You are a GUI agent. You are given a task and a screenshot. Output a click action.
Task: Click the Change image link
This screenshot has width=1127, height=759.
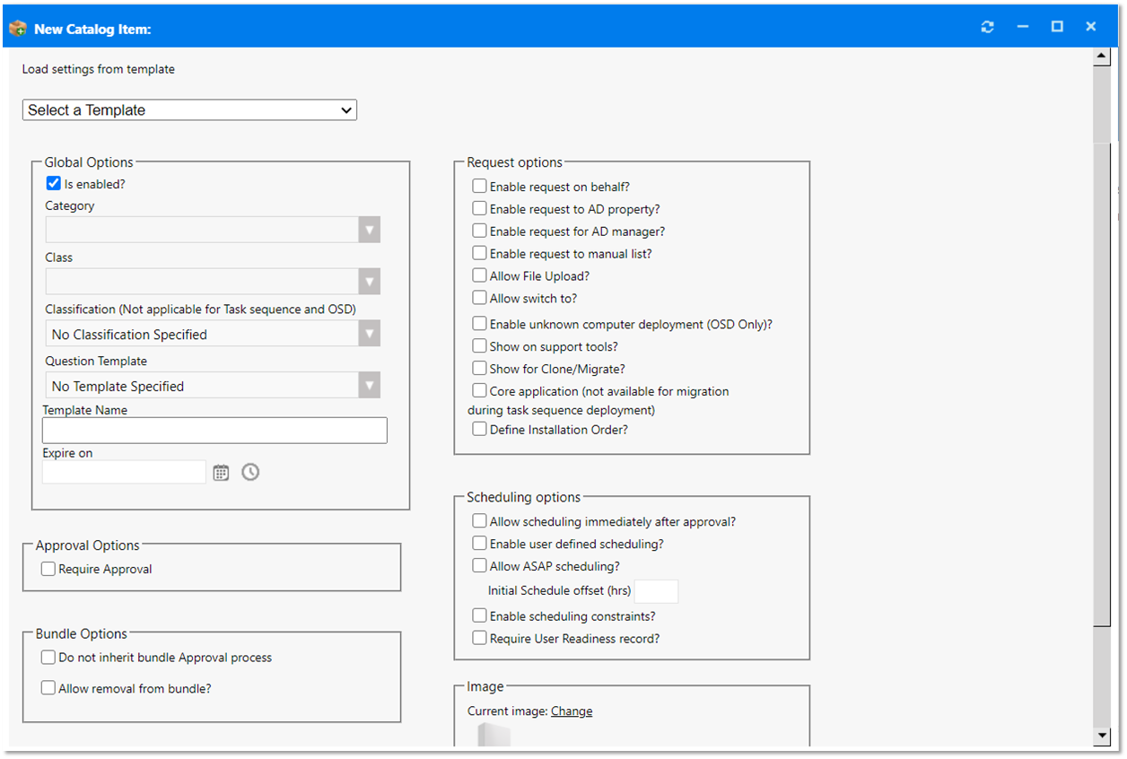tap(572, 711)
